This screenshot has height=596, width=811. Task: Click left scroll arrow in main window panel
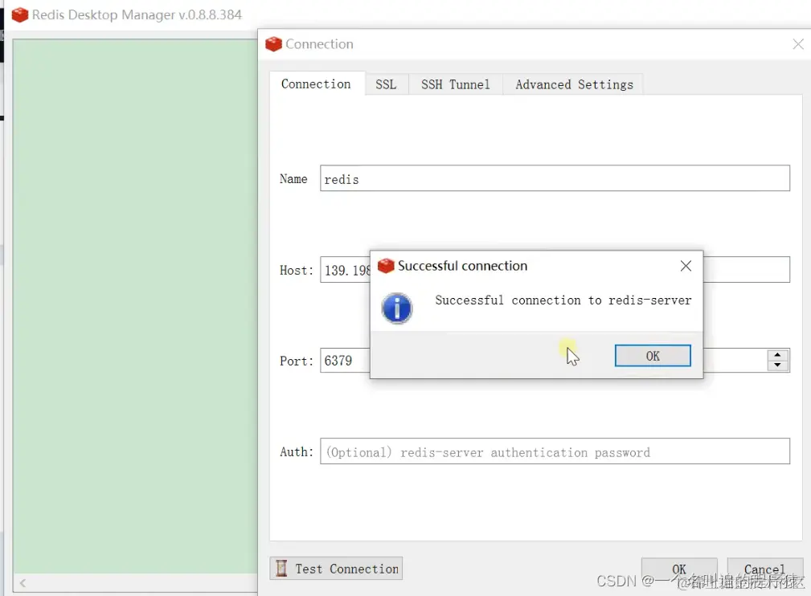23,583
